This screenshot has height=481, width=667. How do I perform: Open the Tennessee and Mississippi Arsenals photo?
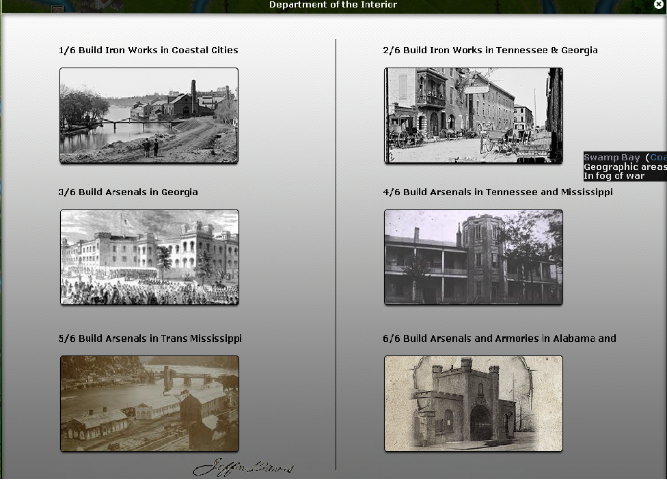click(473, 257)
